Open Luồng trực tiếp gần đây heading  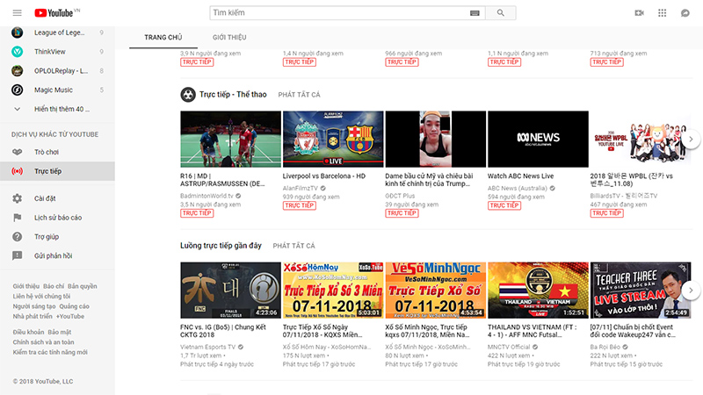(221, 246)
